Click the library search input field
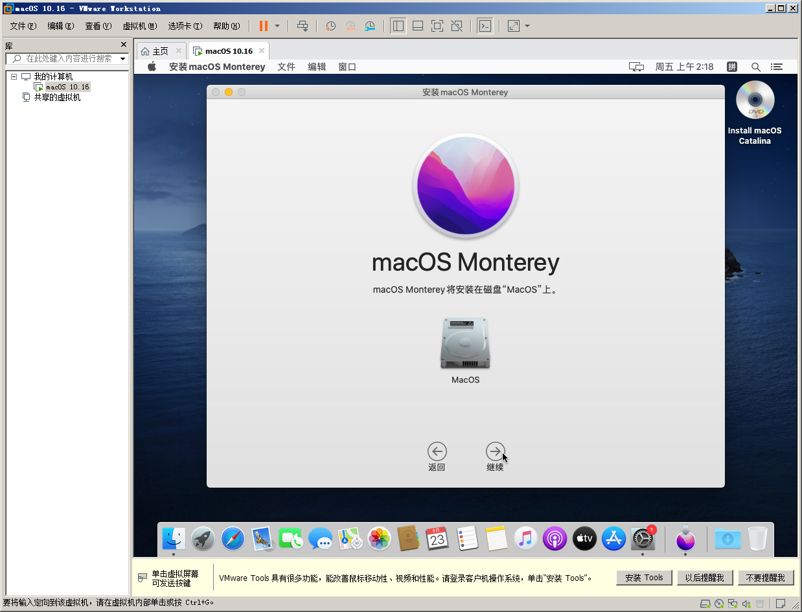Viewport: 802px width, 612px height. click(67, 58)
